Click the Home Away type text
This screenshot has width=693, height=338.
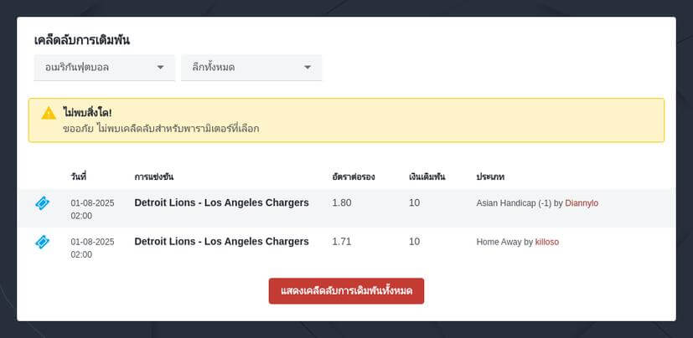coord(499,242)
